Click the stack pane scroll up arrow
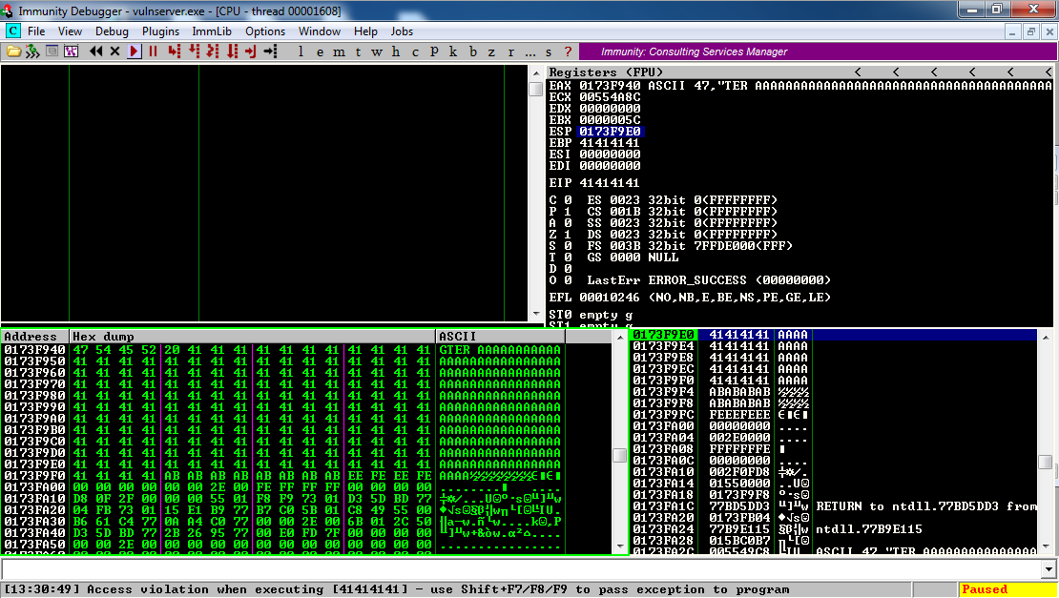The height and width of the screenshot is (598, 1059). tap(1045, 336)
